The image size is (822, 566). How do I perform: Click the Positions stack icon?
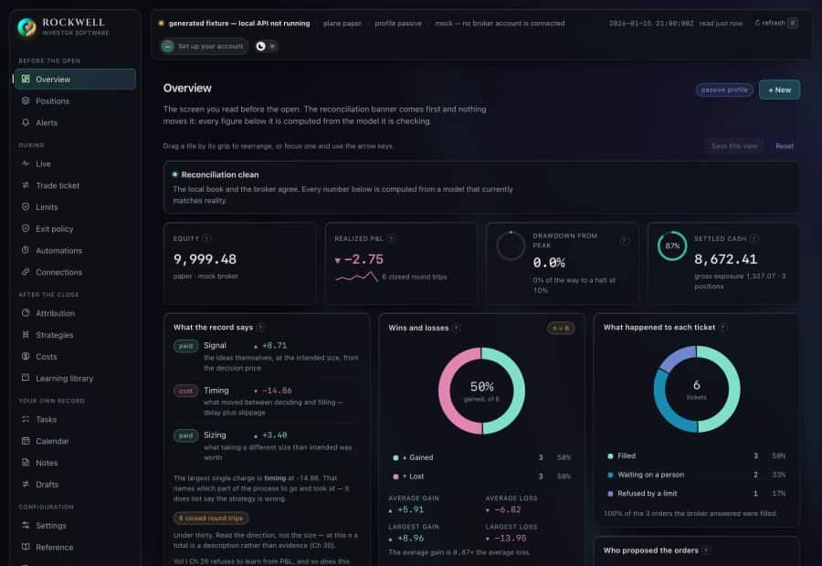pyautogui.click(x=26, y=100)
